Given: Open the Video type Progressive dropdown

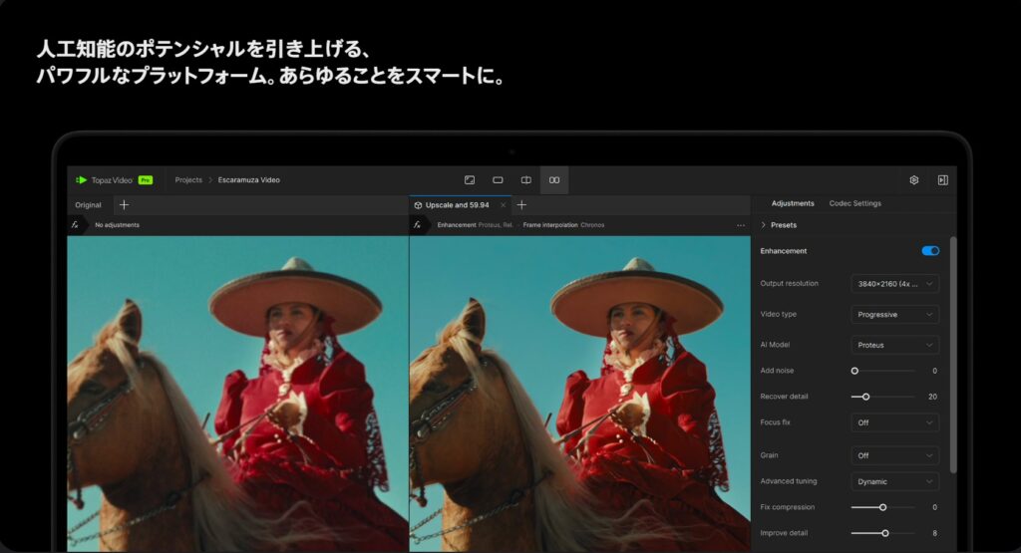Looking at the screenshot, I should click(894, 314).
